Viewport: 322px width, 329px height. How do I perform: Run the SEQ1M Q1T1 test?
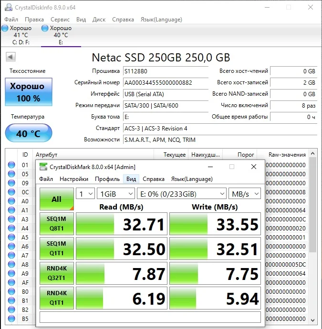(x=57, y=249)
